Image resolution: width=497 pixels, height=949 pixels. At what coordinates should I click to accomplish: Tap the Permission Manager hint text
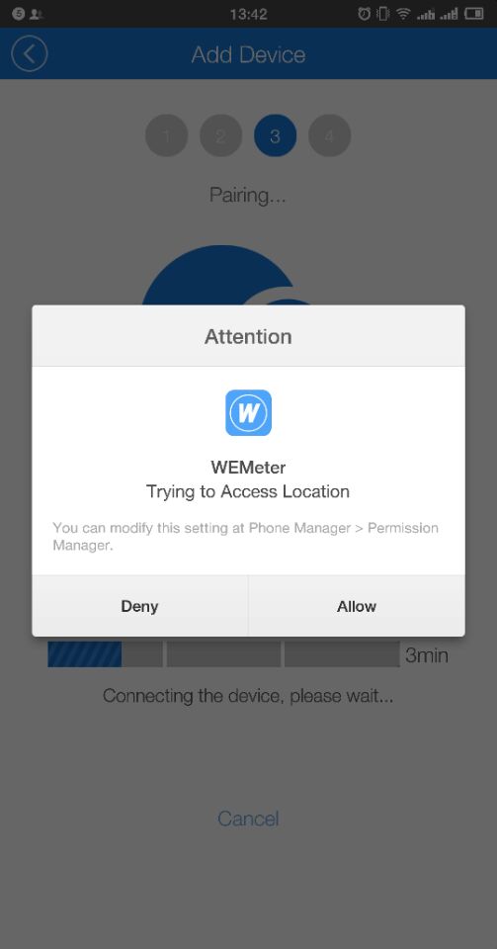(245, 536)
